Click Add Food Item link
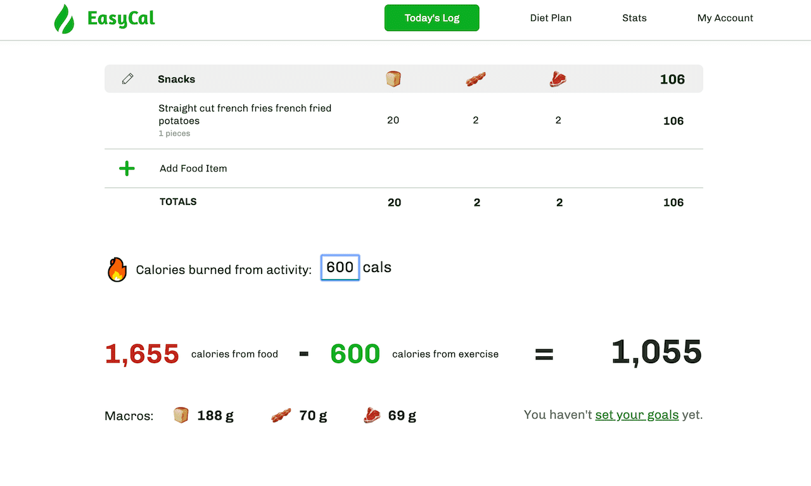 point(193,168)
